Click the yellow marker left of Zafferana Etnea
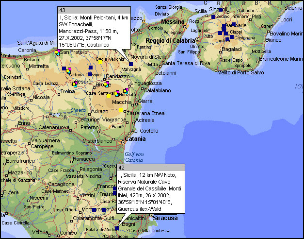The image size is (304, 239). [120, 110]
